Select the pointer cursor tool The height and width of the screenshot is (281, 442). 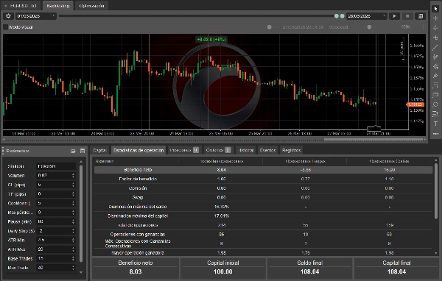point(435,8)
